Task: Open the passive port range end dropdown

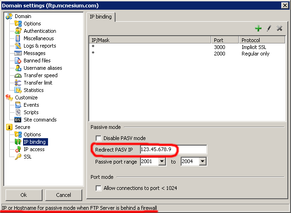Action: point(202,162)
